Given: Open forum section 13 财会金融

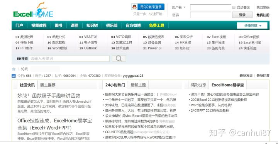Looking at the screenshot, I should coord(152,42).
